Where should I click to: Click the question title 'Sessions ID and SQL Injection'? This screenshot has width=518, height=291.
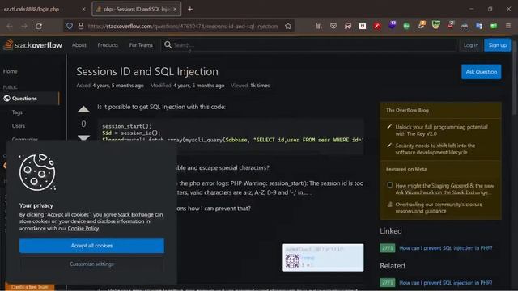tap(147, 71)
